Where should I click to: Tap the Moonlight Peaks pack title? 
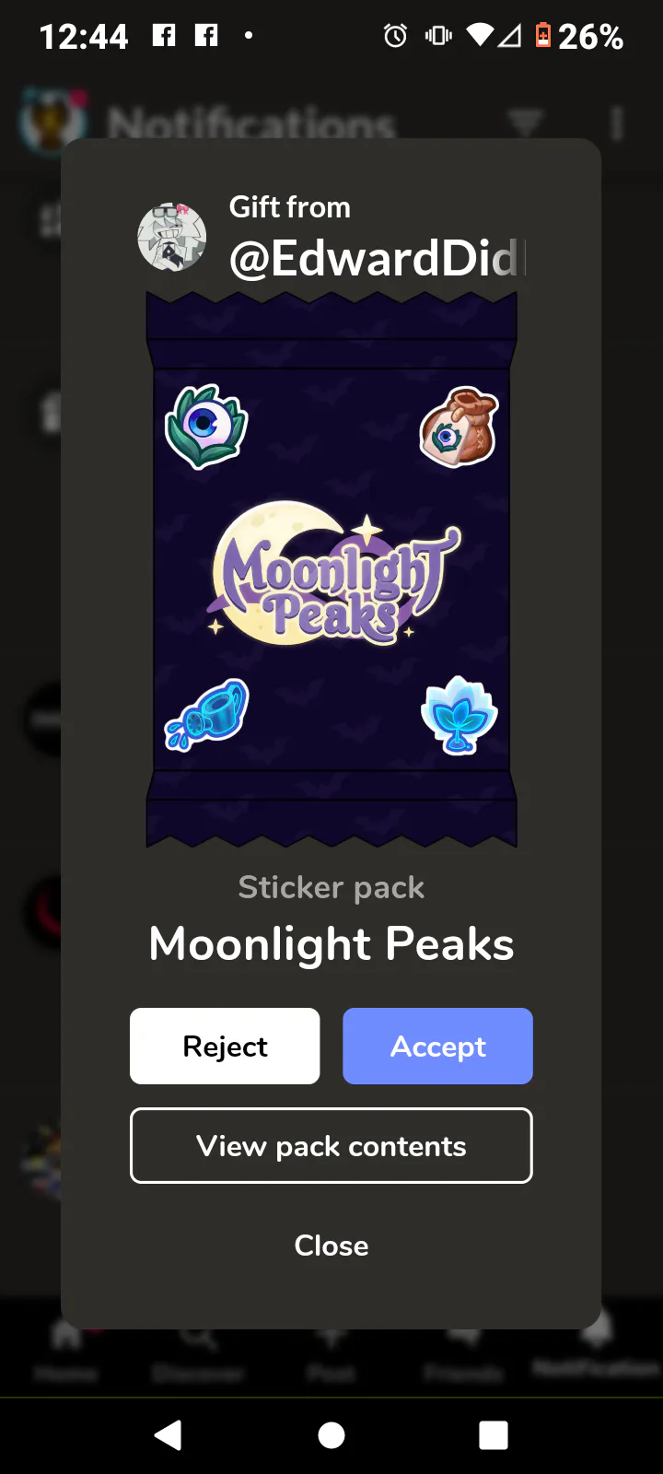[x=331, y=943]
